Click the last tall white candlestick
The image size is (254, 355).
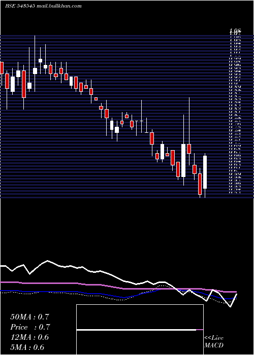(x=205, y=172)
